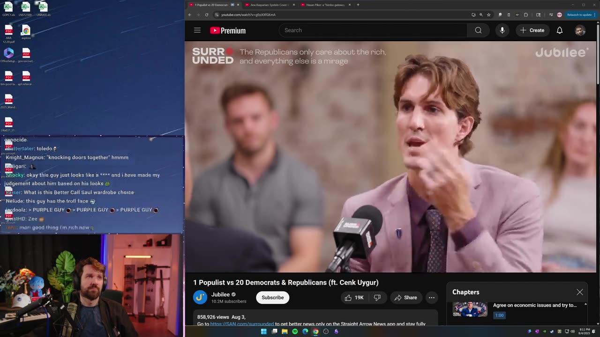Select the chapter thumbnail Agree on economic issues

[x=470, y=309]
